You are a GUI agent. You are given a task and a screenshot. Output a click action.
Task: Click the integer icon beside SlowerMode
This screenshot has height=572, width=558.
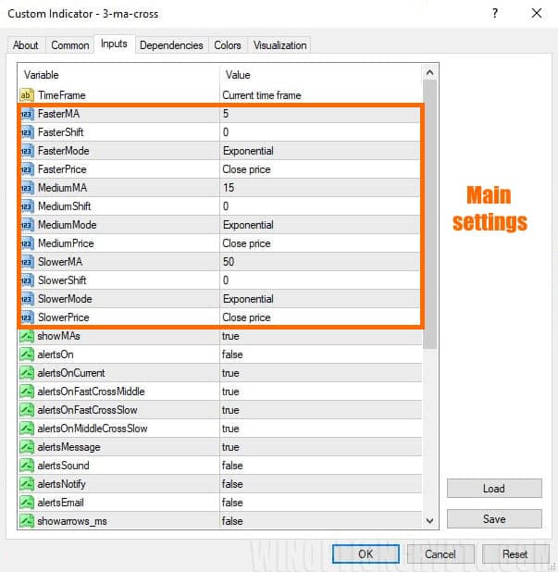[28, 299]
